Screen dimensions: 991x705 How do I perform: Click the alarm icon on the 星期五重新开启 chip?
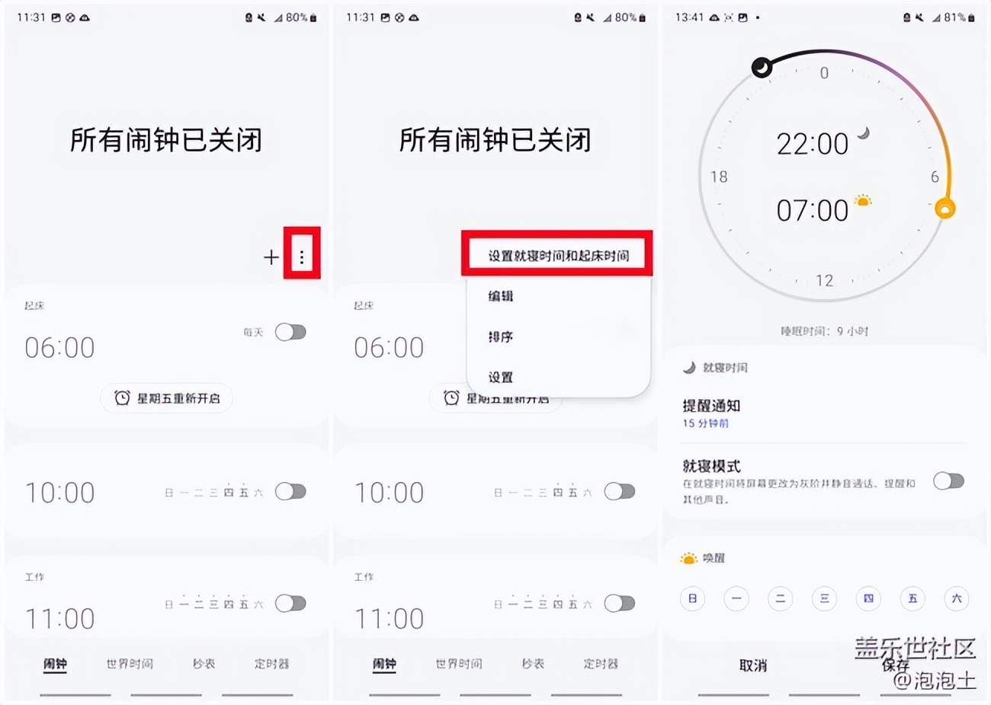121,397
